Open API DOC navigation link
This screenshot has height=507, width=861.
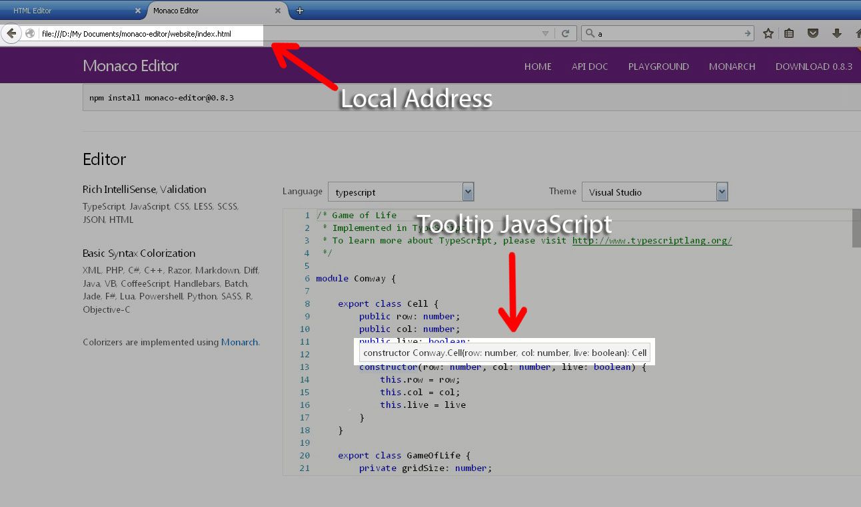pyautogui.click(x=590, y=67)
